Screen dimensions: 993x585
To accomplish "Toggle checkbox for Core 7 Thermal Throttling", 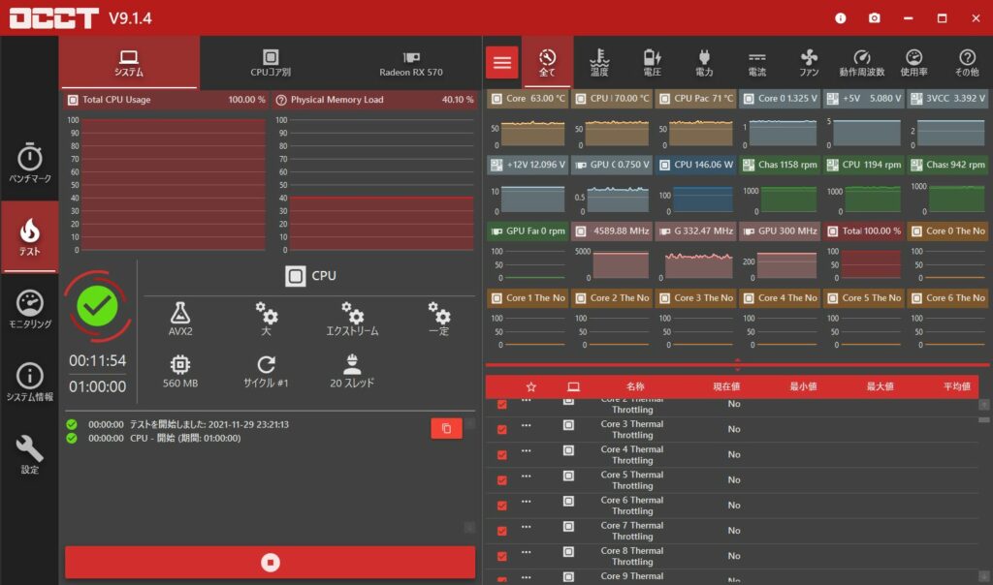I will (x=502, y=531).
